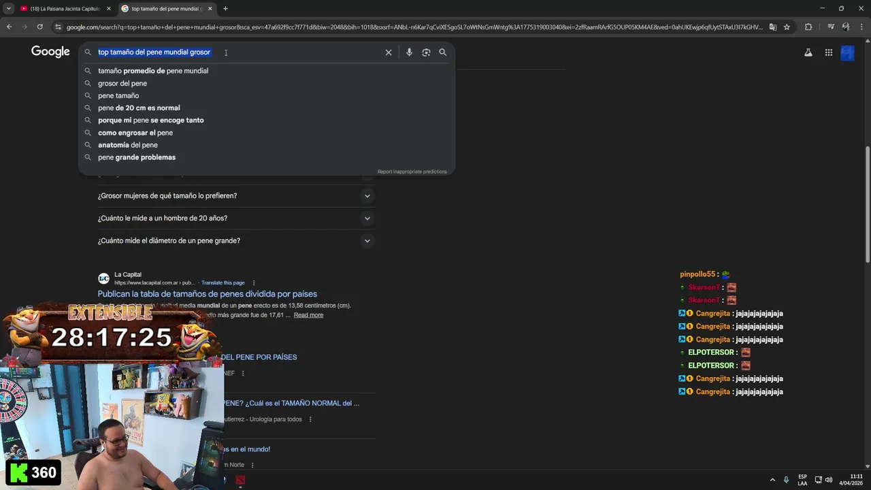Open the taskbar network icon

819,480
